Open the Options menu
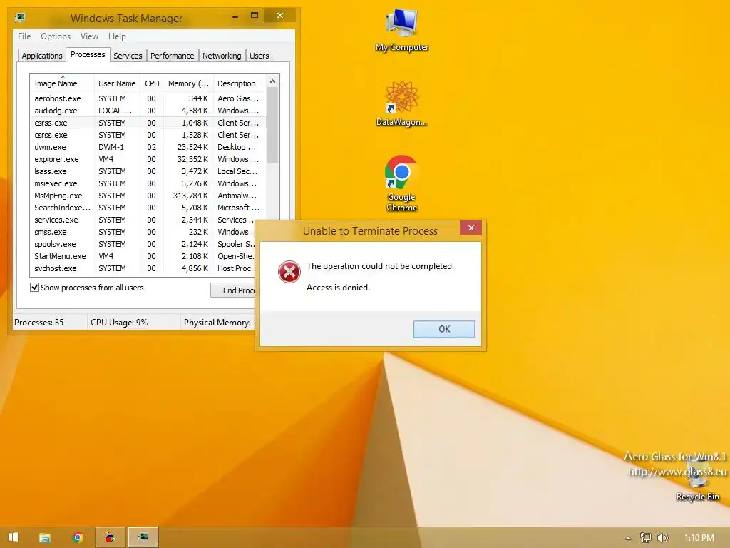 56,36
